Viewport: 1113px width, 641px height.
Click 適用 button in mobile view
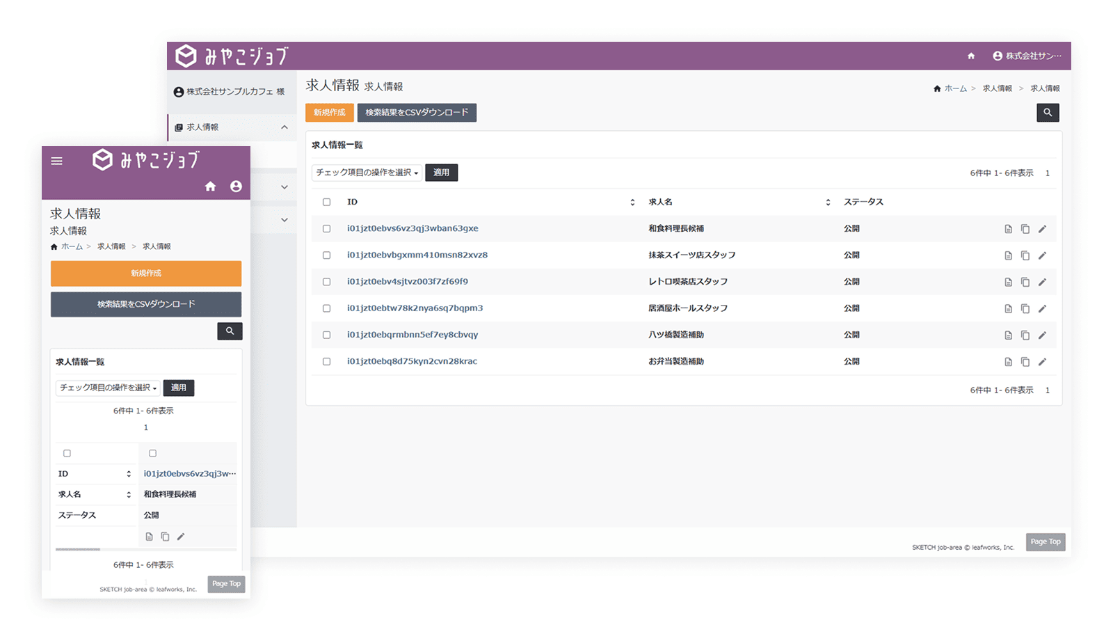click(179, 388)
